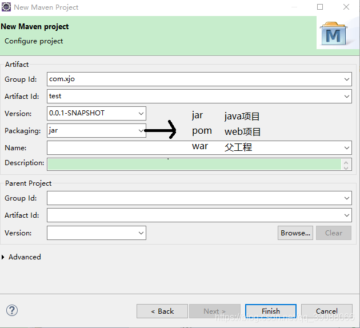Open the Artifact Version dropdown arrow
360x328 pixels.
[x=141, y=113]
